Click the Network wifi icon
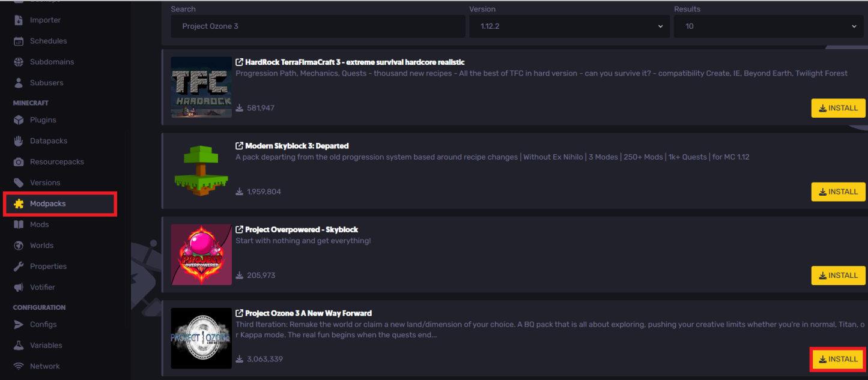Image resolution: width=868 pixels, height=380 pixels. pyautogui.click(x=19, y=366)
